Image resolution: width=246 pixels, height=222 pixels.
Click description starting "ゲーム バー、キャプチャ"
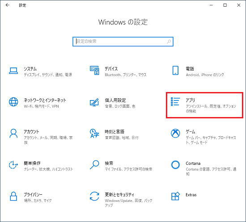(211, 140)
